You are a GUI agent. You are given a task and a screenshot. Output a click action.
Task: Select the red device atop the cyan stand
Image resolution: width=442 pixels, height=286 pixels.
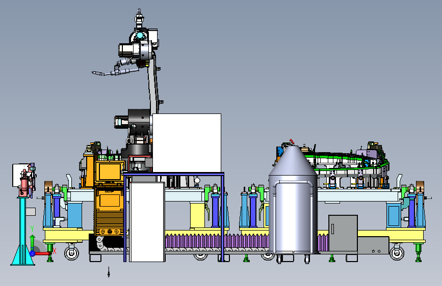pyautogui.click(x=25, y=183)
